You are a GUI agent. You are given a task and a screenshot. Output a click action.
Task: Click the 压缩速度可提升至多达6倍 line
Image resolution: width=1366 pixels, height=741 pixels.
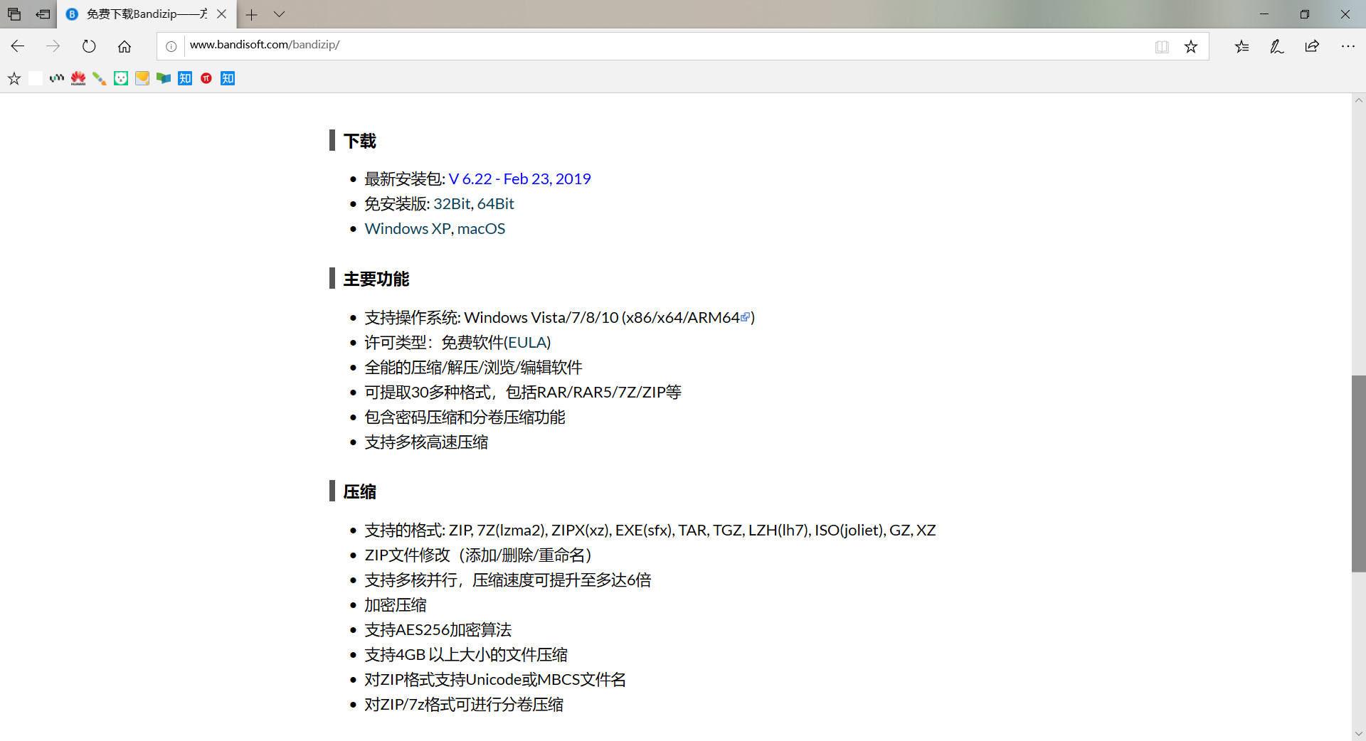tap(508, 580)
